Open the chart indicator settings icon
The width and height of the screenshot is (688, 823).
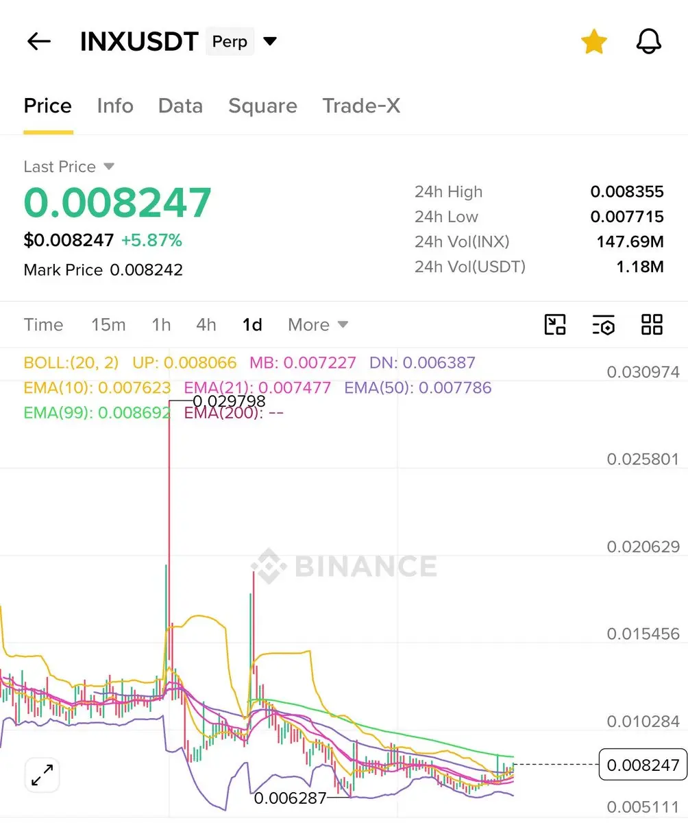[x=604, y=324]
